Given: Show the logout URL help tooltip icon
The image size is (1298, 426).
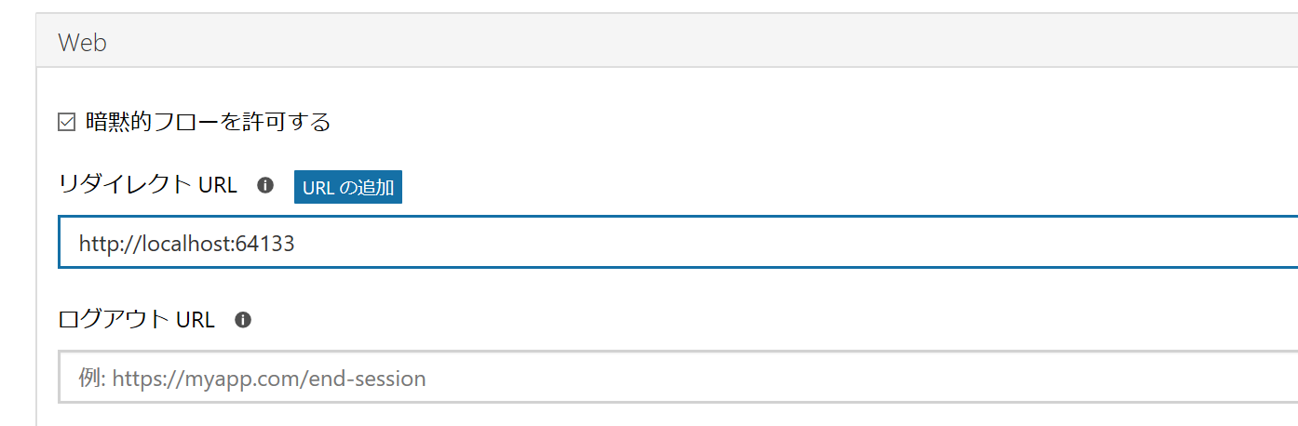Looking at the screenshot, I should pos(243,320).
